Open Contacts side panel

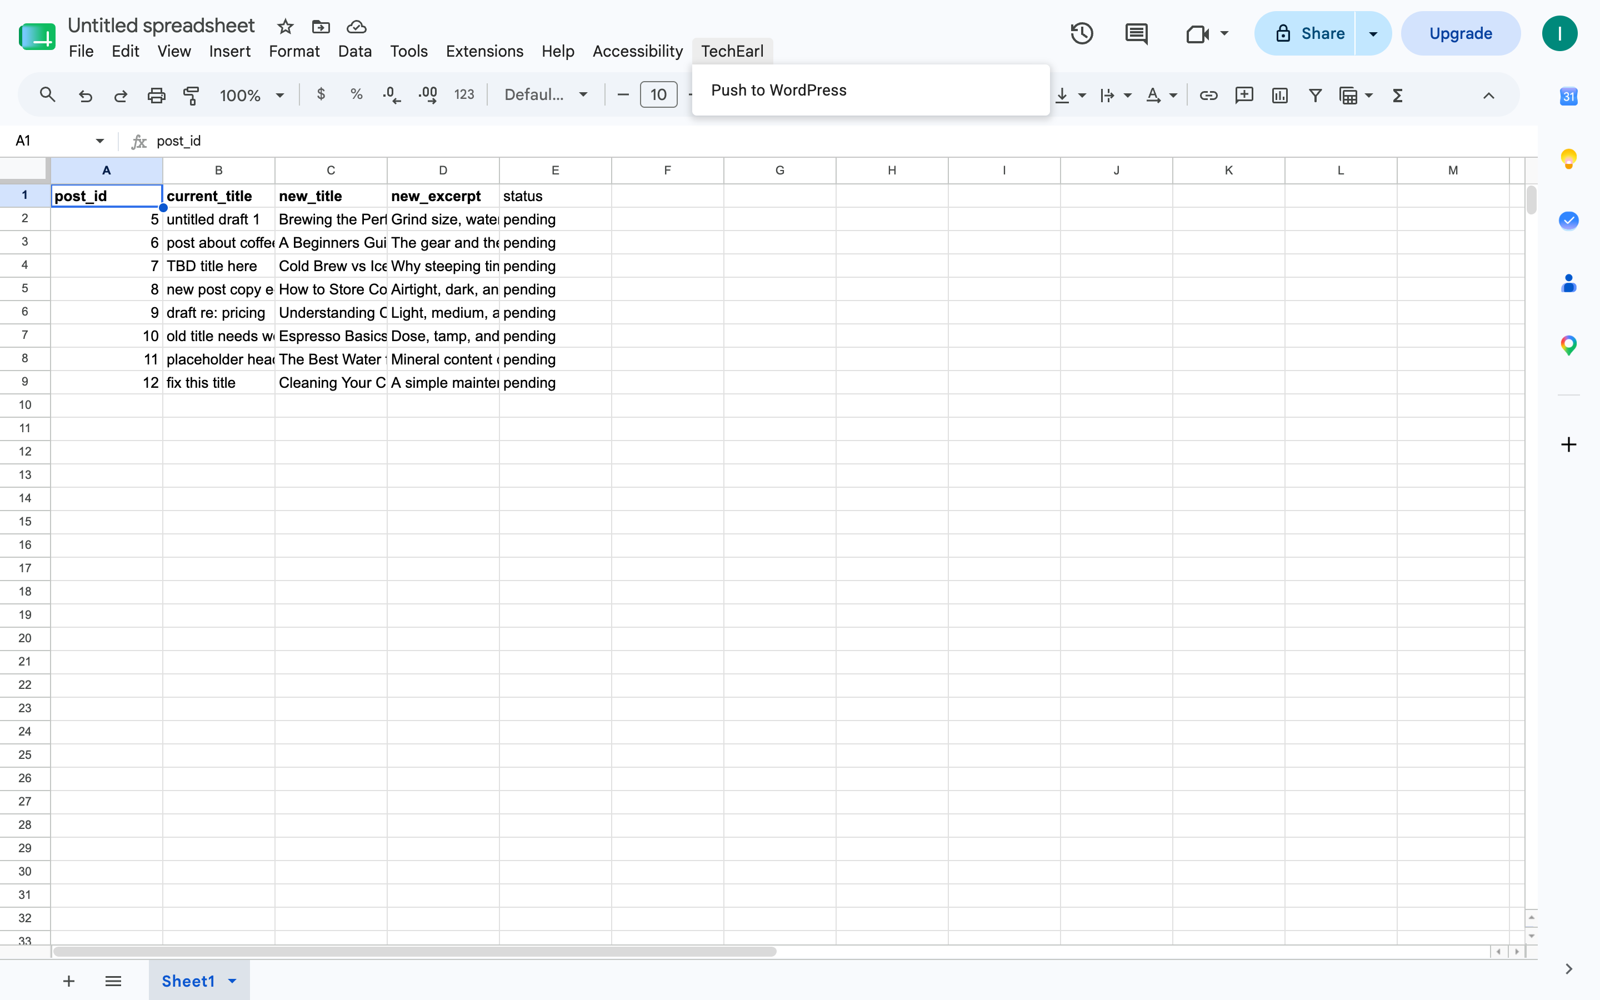pyautogui.click(x=1568, y=283)
